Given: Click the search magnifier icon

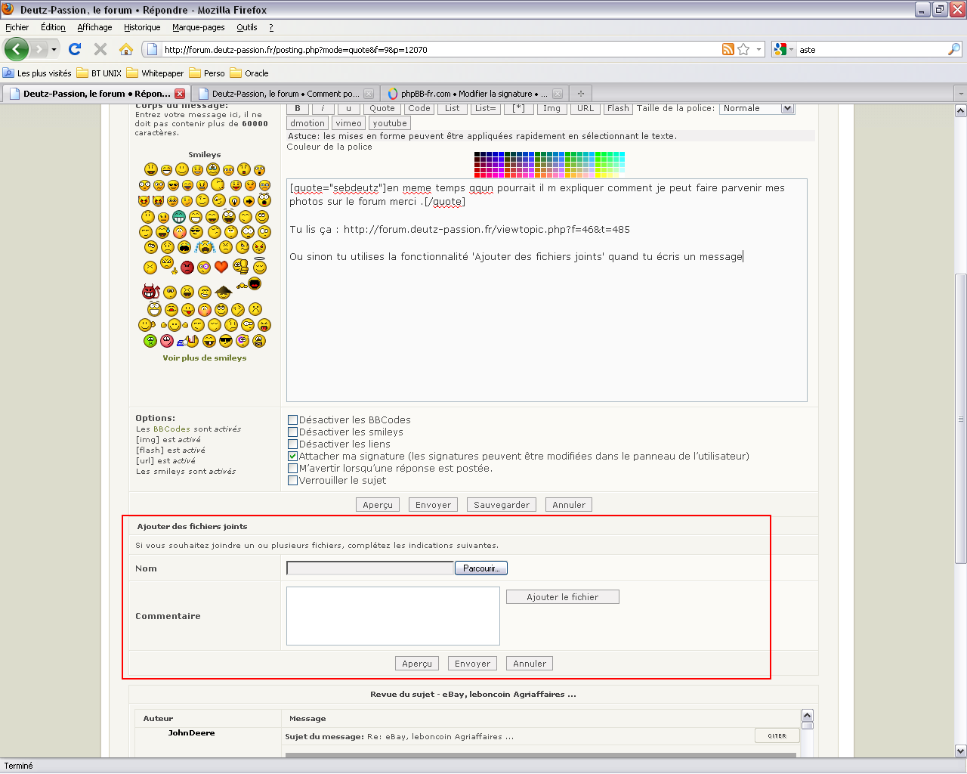Looking at the screenshot, I should [x=954, y=49].
